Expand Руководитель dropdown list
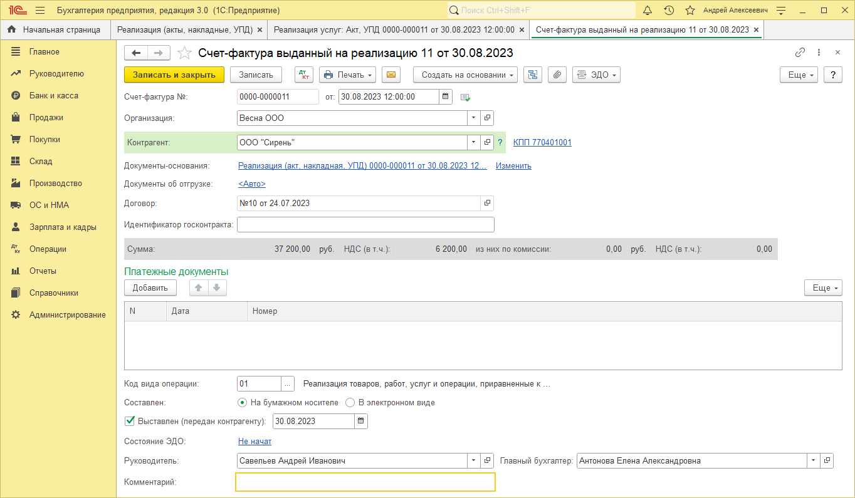Viewport: 855px width, 498px height. [x=473, y=460]
